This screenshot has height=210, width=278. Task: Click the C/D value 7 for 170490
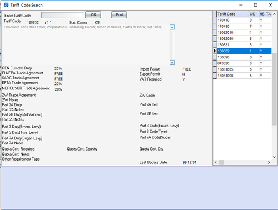click(x=251, y=26)
